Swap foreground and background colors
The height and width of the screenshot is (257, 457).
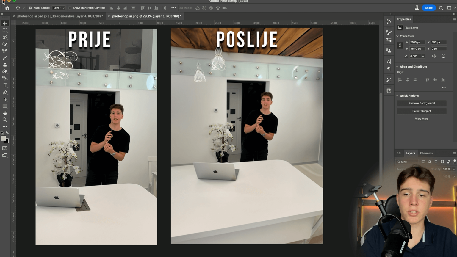[x=7, y=133]
